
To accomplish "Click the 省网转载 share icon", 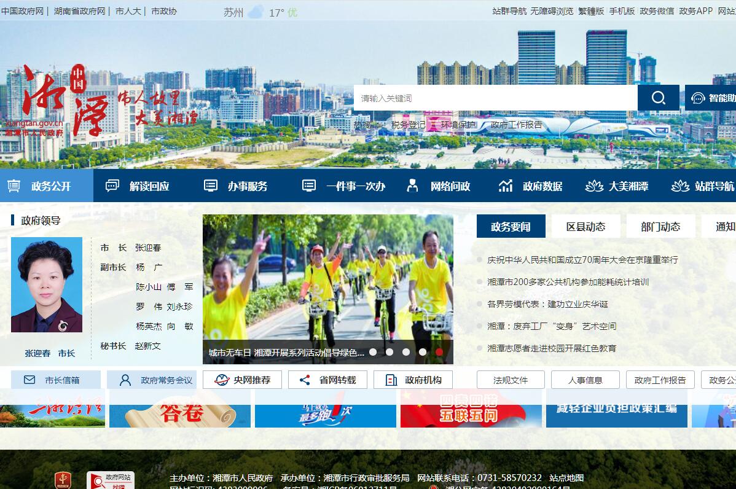I will (305, 380).
